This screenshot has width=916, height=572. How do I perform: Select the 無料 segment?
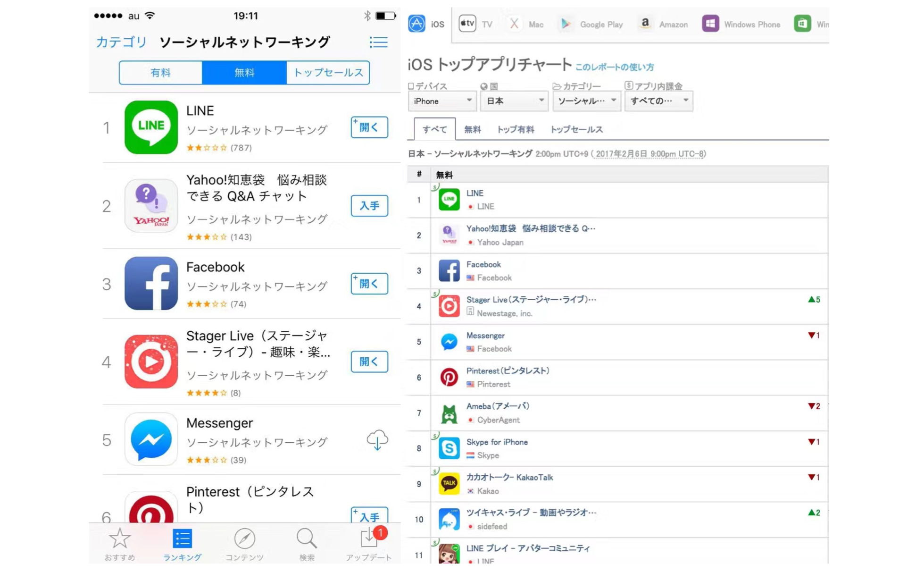pyautogui.click(x=244, y=73)
